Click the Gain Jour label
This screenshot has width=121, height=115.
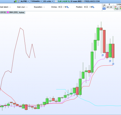coord(21,7)
